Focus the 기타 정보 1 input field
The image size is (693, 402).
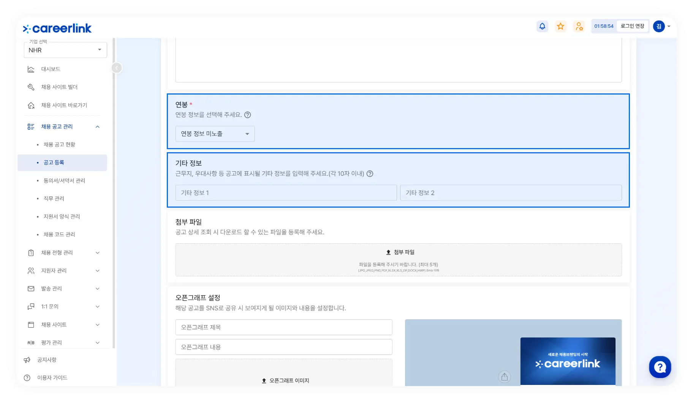(286, 193)
